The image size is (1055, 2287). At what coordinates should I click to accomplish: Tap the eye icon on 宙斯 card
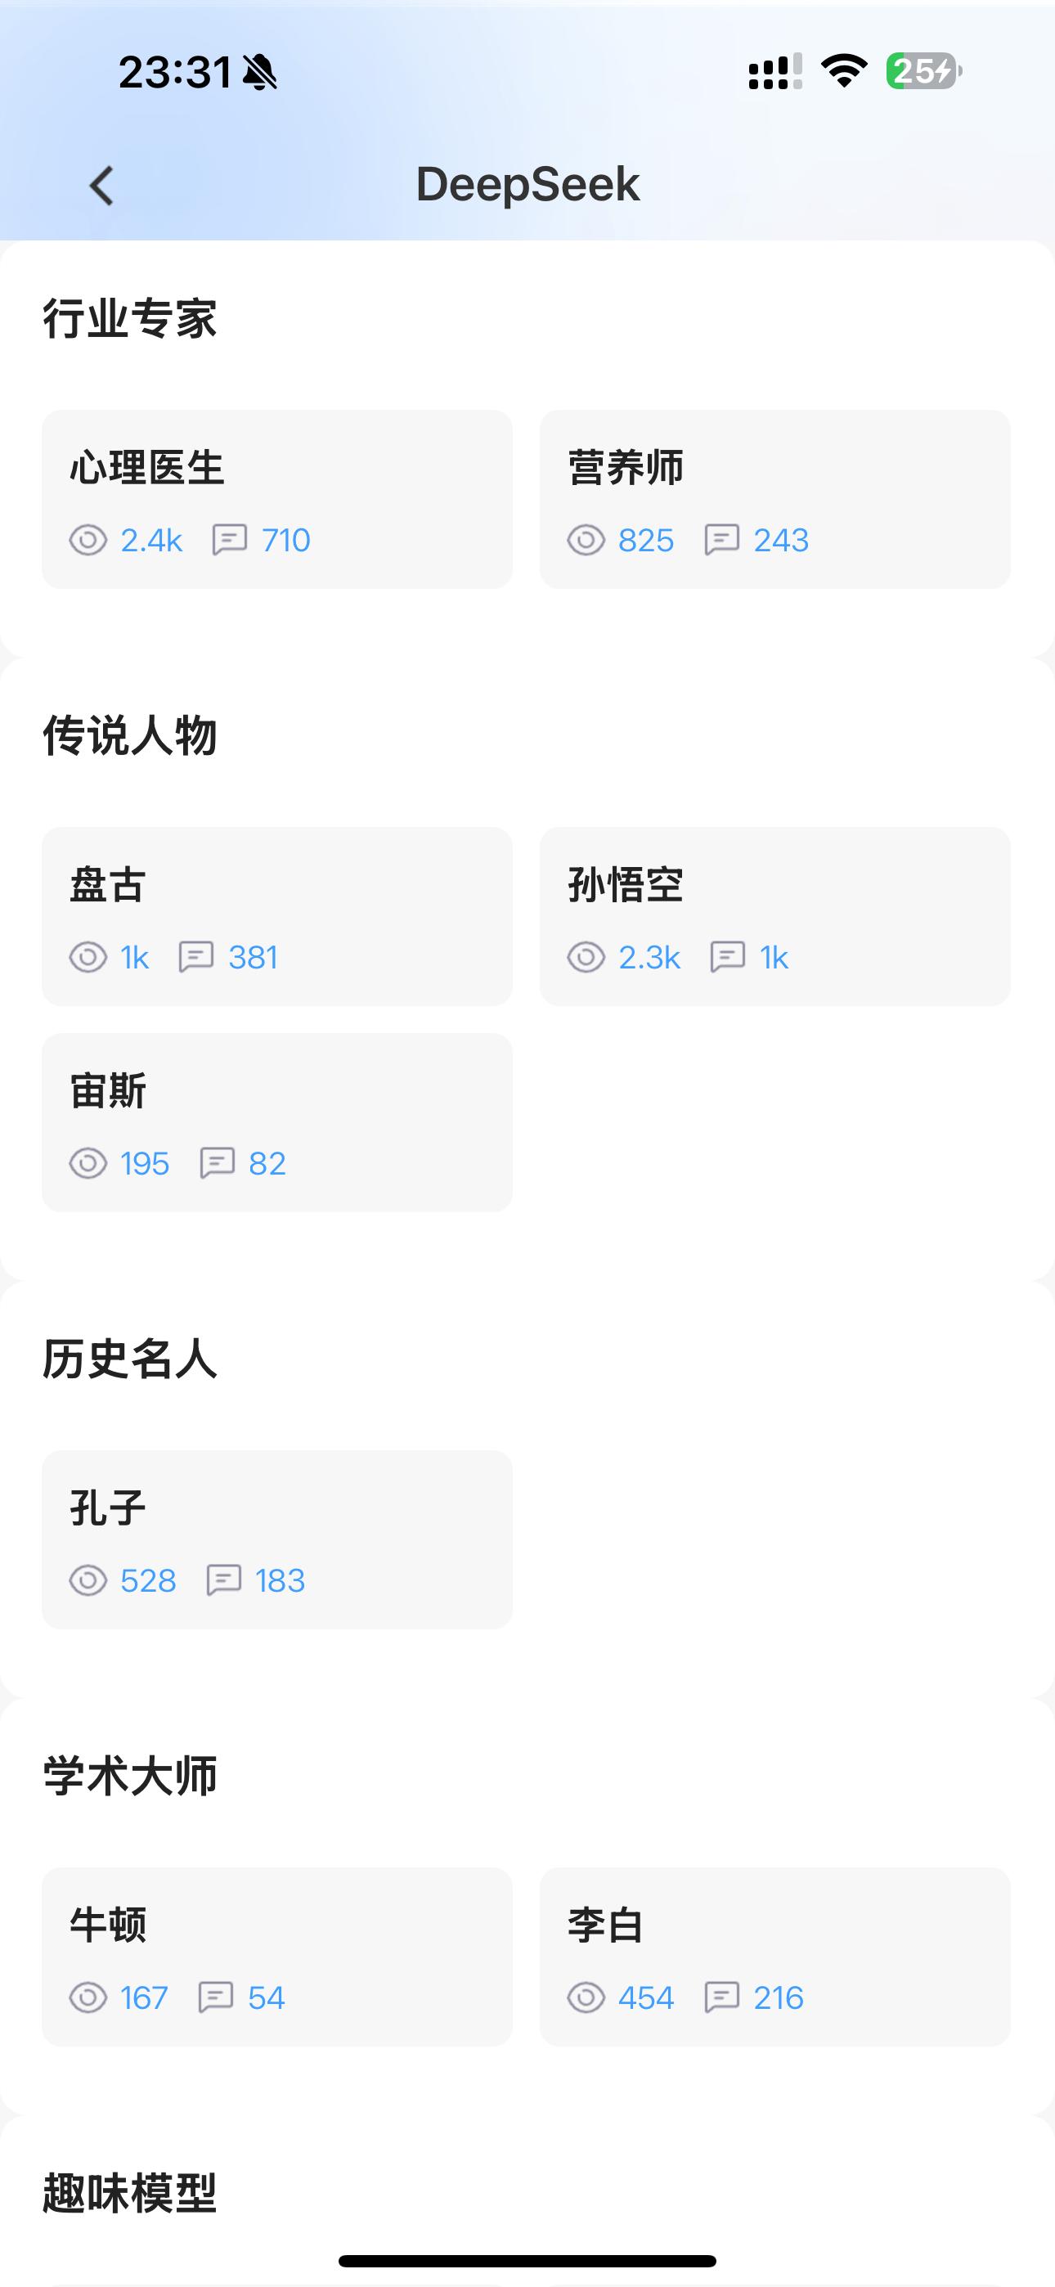coord(88,1163)
